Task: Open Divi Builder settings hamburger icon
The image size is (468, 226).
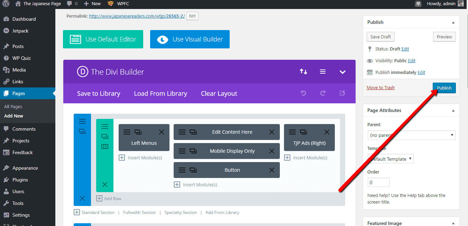Action: [x=323, y=72]
